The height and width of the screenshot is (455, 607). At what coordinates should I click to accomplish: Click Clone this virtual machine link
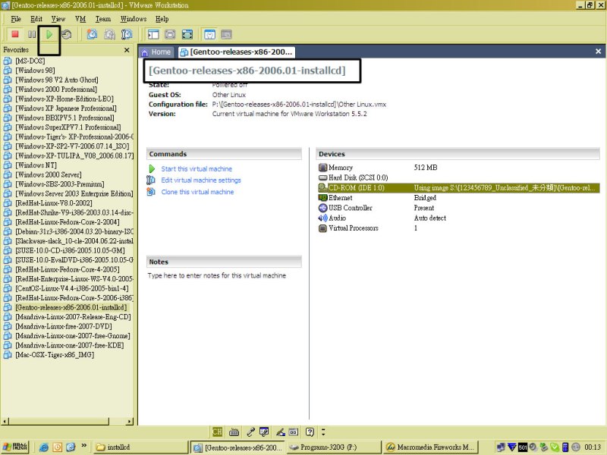(x=197, y=192)
